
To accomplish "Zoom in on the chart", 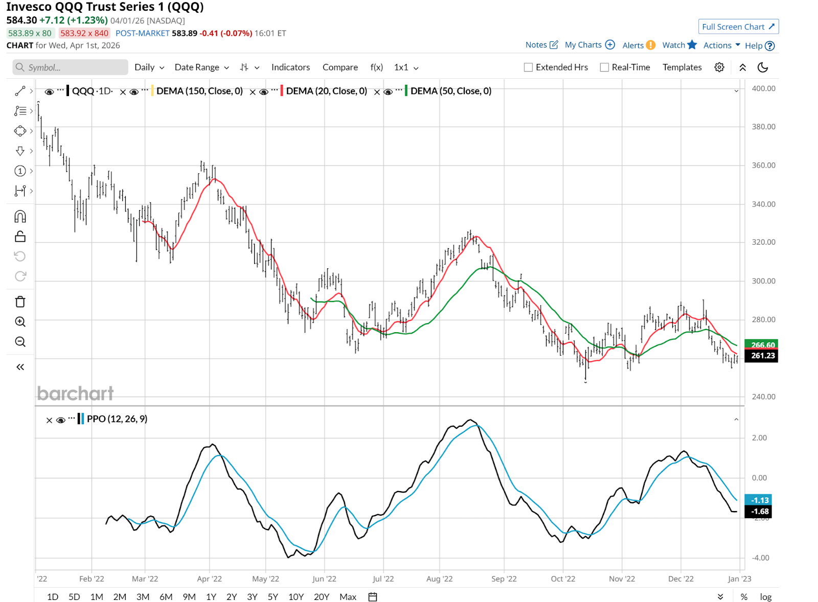I will click(20, 321).
